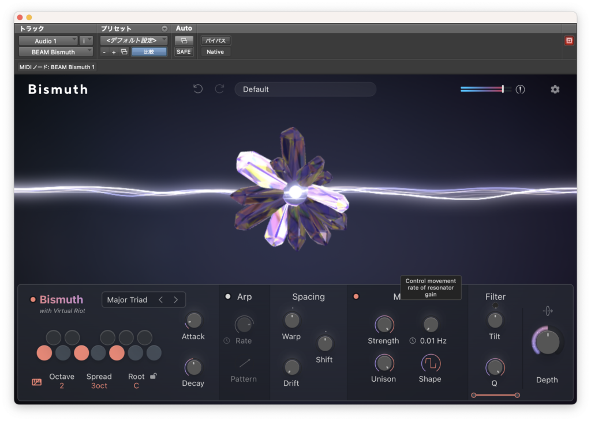This screenshot has width=591, height=421.
Task: Open the MIDI keyboard input icon beside Octave
Action: (x=36, y=382)
